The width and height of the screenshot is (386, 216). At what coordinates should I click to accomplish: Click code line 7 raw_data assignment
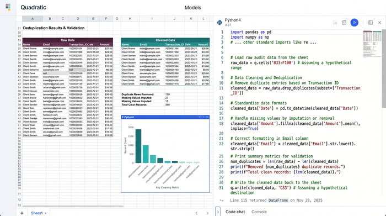coord(291,65)
